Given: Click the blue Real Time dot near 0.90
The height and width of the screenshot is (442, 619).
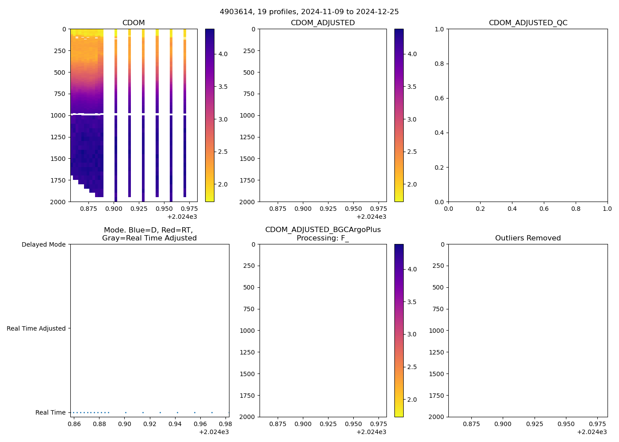Looking at the screenshot, I should pos(126,412).
